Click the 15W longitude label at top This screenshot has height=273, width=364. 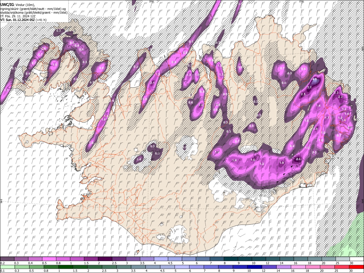pyautogui.click(x=301, y=1)
